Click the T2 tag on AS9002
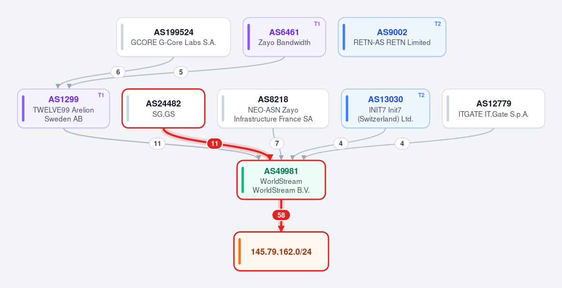562x288 pixels. (438, 23)
